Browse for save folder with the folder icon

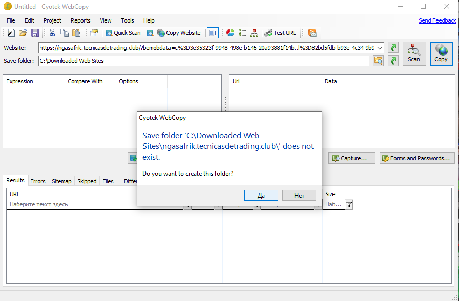click(x=379, y=61)
